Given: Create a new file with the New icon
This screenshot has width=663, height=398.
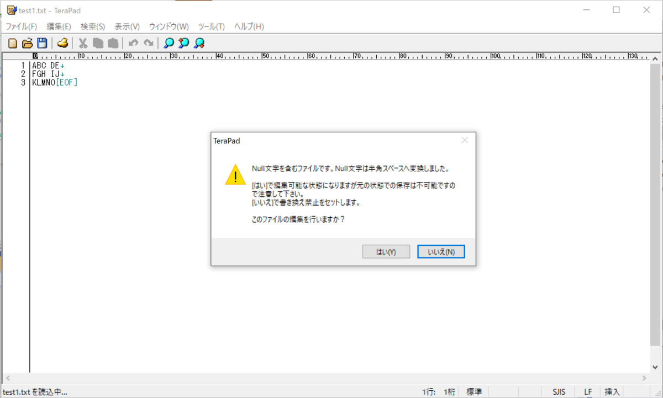Looking at the screenshot, I should pyautogui.click(x=12, y=42).
